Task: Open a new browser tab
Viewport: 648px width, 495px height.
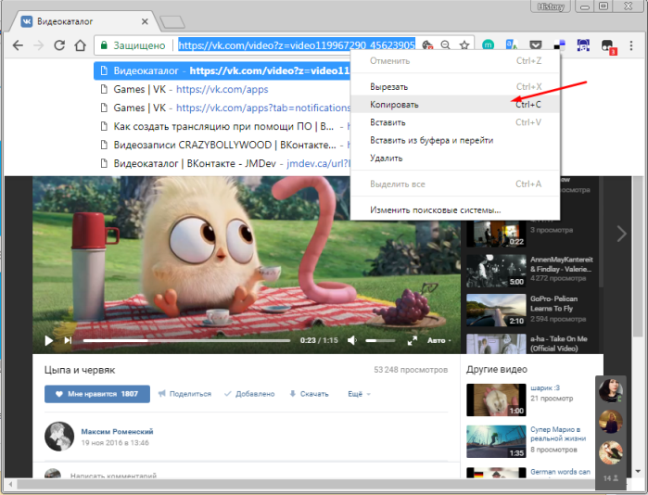Action: [172, 22]
